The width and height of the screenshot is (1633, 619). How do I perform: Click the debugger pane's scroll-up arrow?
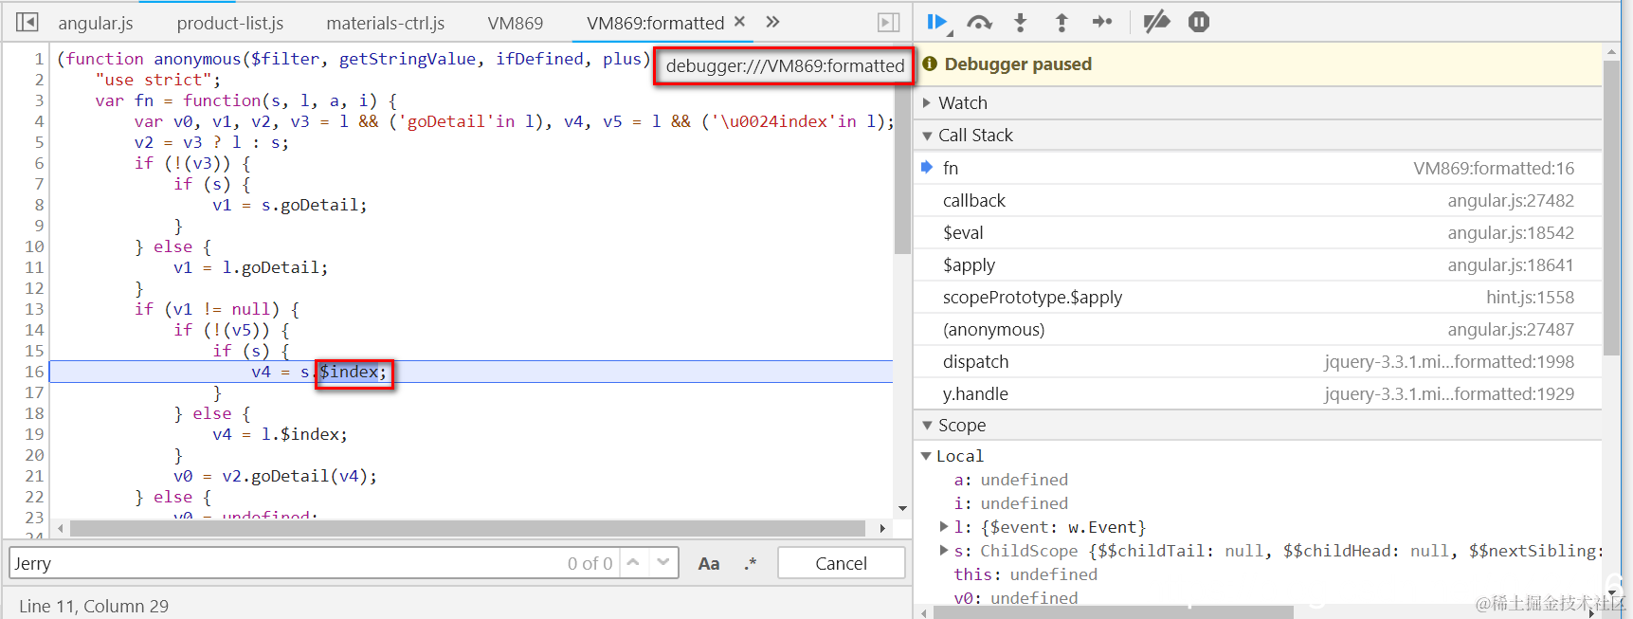tap(1611, 51)
